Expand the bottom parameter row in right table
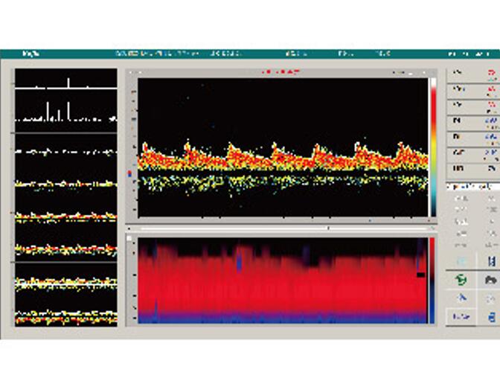 pos(472,169)
